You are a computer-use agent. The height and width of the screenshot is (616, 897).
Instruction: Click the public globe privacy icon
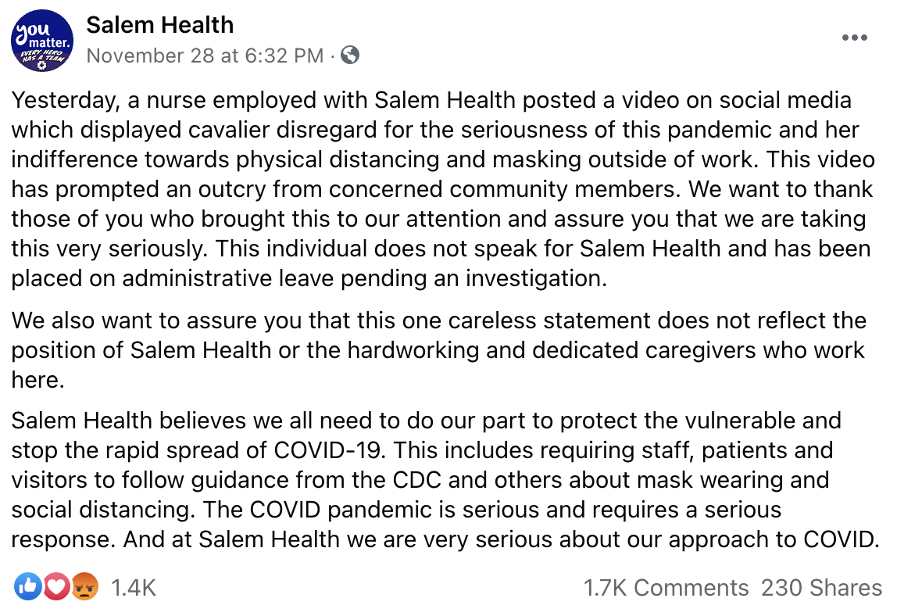click(350, 55)
